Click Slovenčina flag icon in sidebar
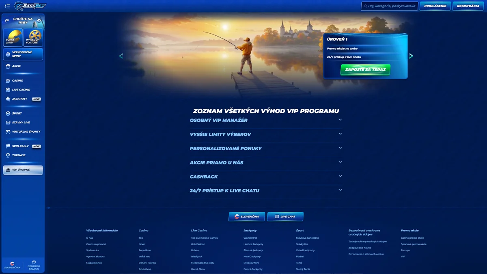 (x=12, y=263)
